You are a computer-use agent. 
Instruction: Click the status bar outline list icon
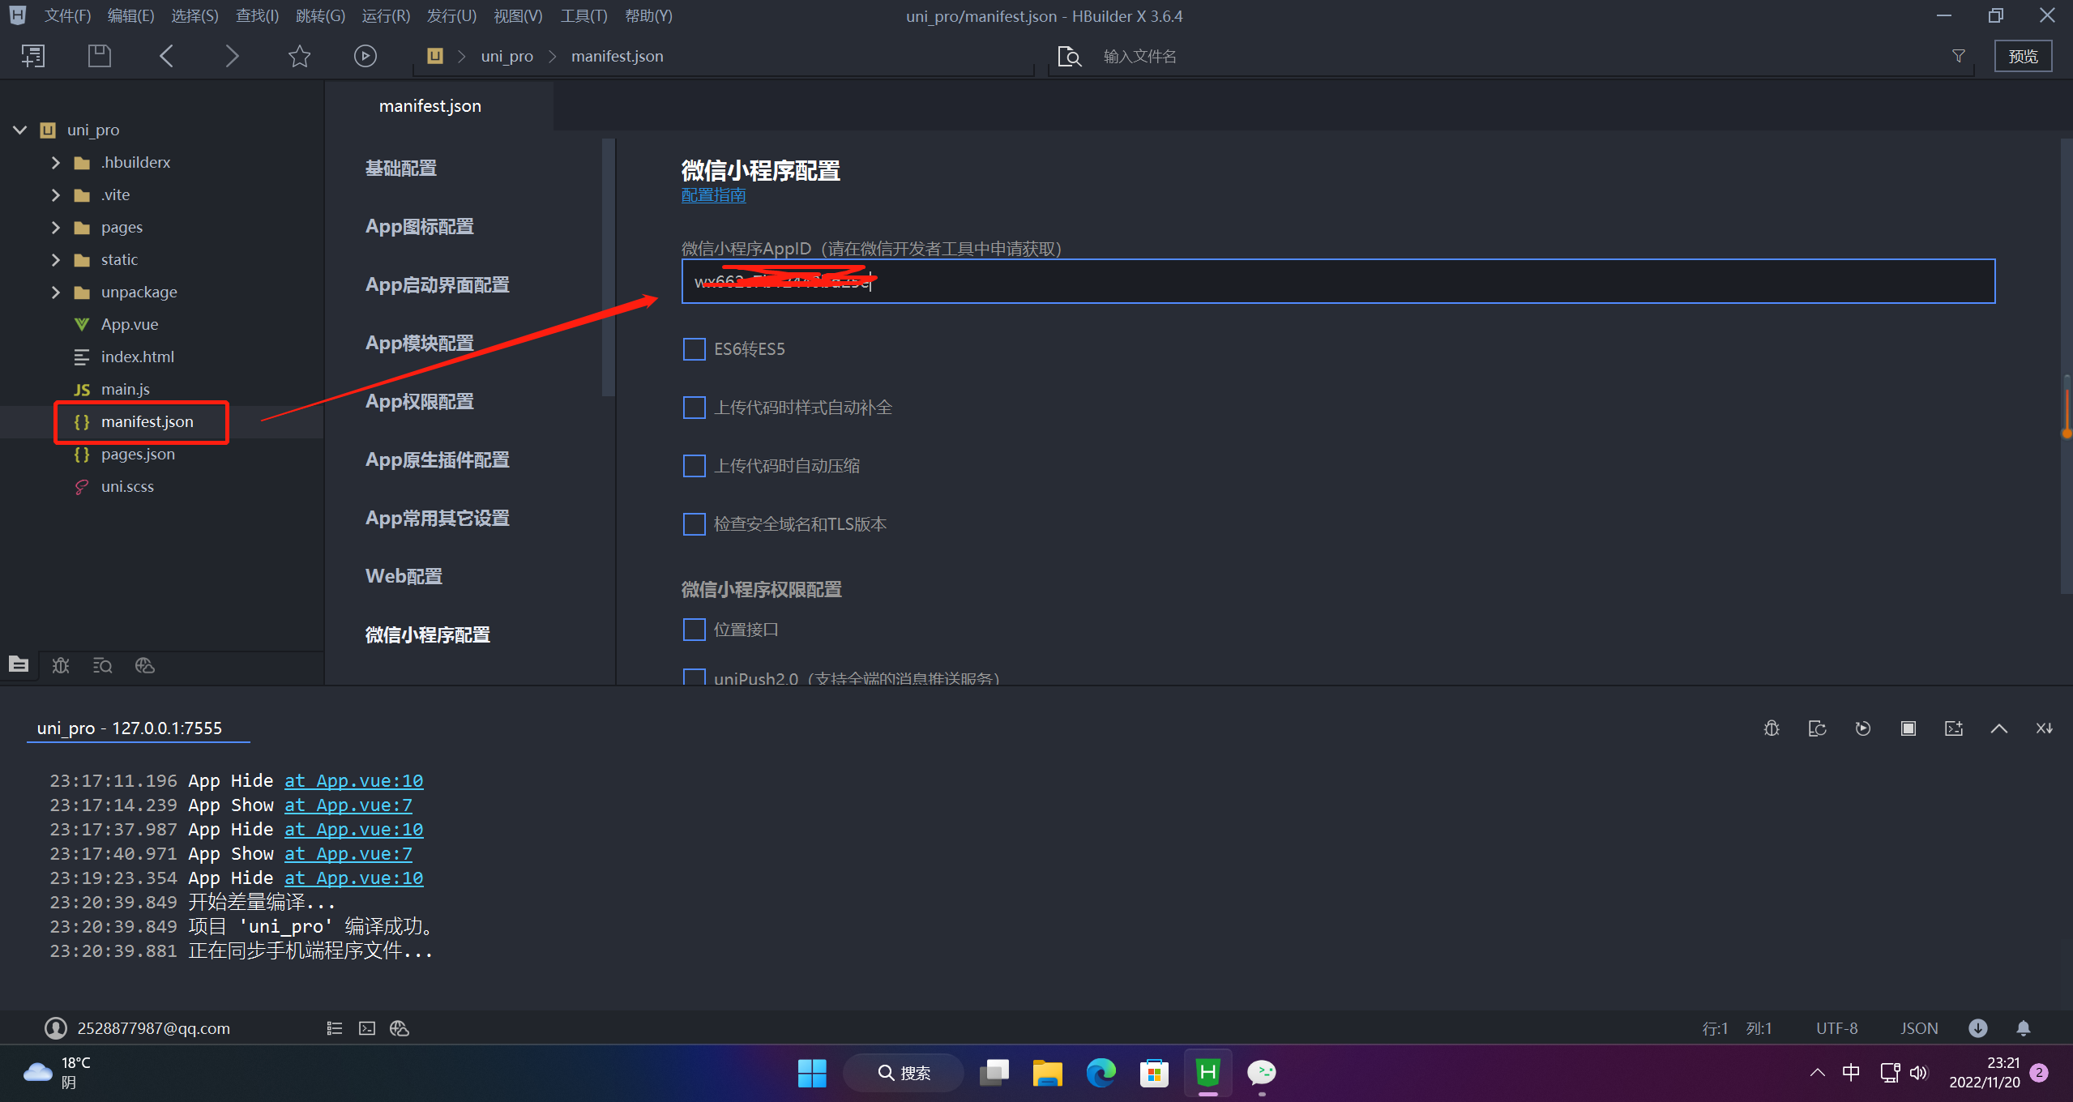[335, 1028]
